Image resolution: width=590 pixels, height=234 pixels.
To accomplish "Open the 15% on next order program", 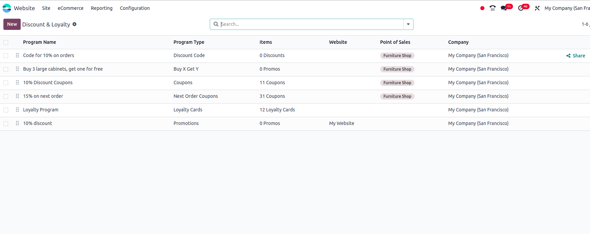I will point(43,96).
